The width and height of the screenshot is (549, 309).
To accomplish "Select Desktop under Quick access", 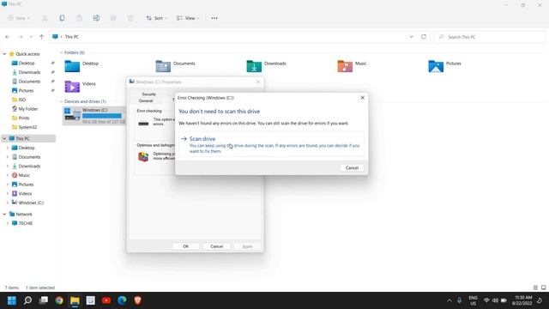I will pos(27,63).
